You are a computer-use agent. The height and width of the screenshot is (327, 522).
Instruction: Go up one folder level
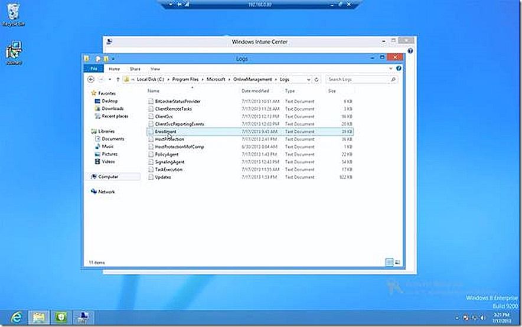coord(118,80)
